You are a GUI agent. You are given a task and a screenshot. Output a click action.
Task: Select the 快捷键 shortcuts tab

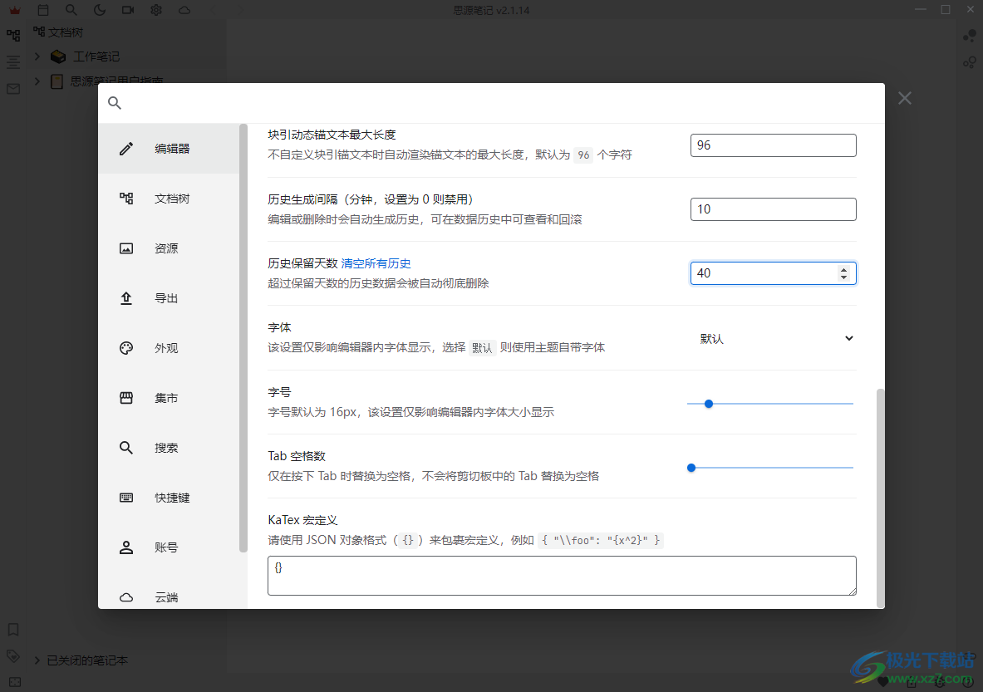click(x=170, y=498)
